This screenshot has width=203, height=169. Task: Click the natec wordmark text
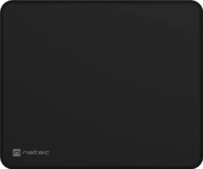[36, 152]
